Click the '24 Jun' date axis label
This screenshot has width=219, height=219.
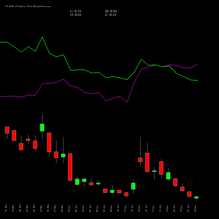click(x=188, y=208)
